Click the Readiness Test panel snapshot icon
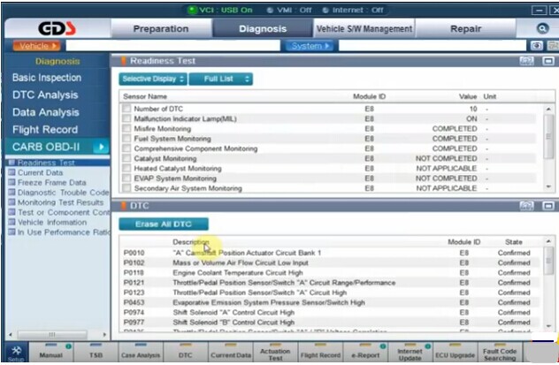This screenshot has width=559, height=365. pos(526,61)
